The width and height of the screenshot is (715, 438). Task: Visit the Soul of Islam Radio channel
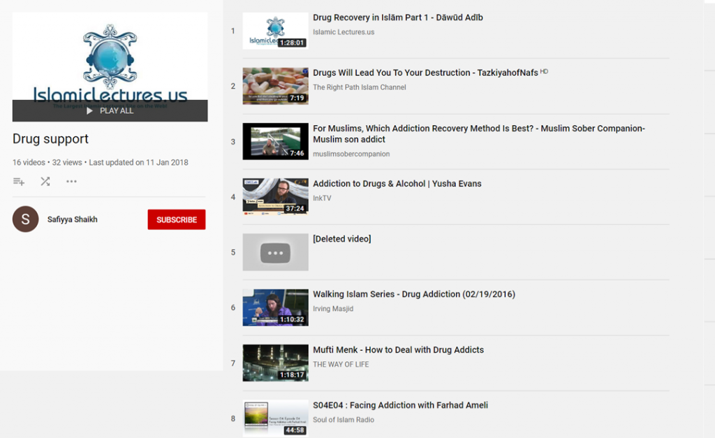point(344,420)
